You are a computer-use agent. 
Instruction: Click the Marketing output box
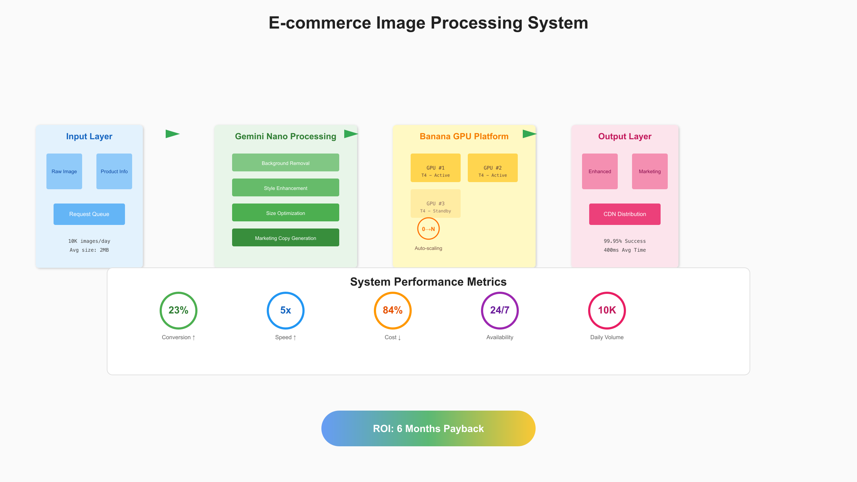pyautogui.click(x=650, y=171)
